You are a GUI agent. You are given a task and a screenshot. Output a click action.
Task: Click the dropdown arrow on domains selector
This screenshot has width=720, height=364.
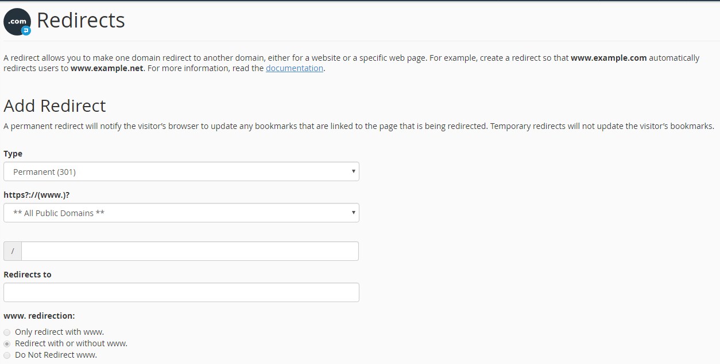[354, 213]
